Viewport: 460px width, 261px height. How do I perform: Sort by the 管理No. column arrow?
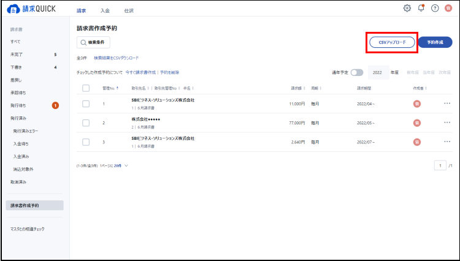[x=118, y=88]
